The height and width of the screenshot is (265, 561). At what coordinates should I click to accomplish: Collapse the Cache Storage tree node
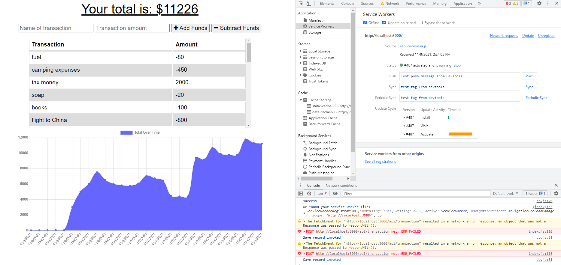tap(301, 100)
